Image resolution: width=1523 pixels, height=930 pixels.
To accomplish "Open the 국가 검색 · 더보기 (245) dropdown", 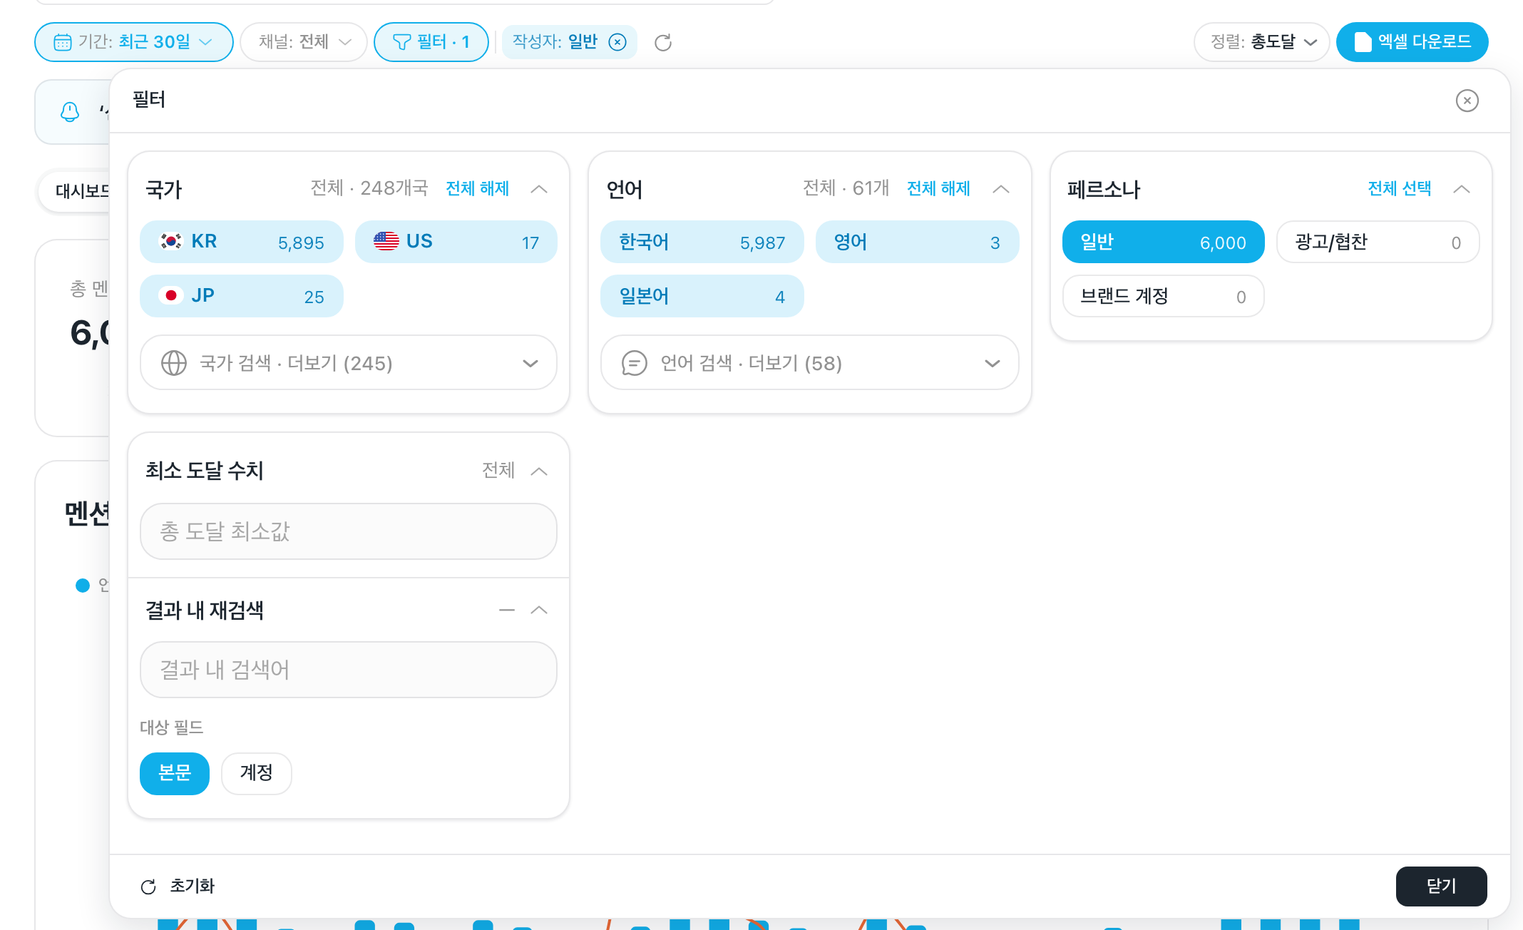I will point(349,363).
